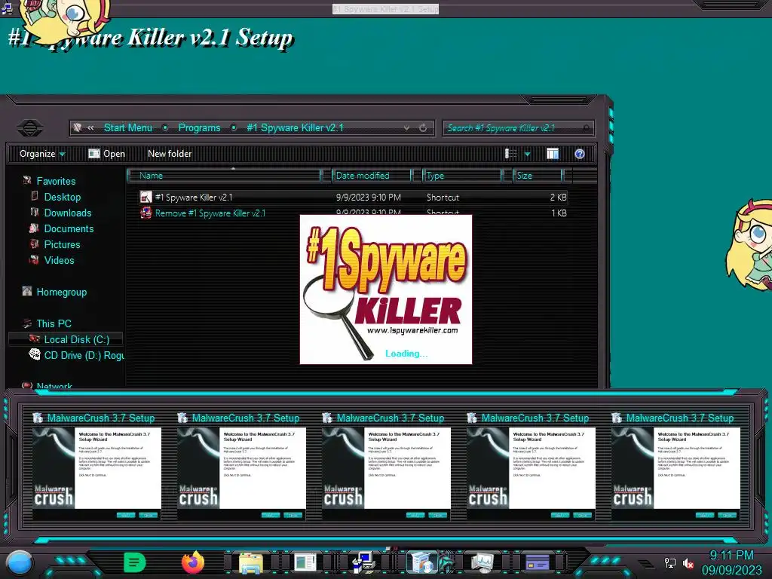Open the green chat app in taskbar
Viewport: 772px width, 579px height.
click(x=134, y=562)
